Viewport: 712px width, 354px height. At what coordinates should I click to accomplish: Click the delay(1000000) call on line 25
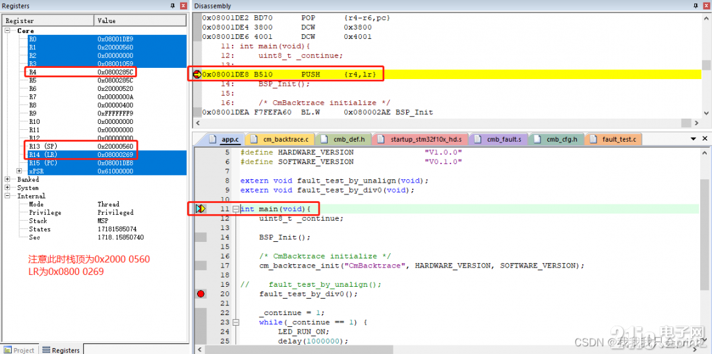click(313, 341)
